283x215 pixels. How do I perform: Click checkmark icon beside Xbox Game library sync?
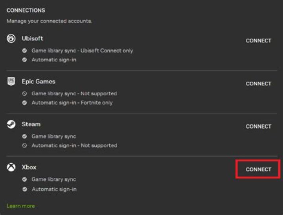24,179
